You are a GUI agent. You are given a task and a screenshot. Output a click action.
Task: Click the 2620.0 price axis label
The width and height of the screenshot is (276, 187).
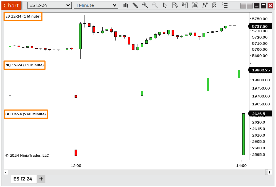[258, 122]
